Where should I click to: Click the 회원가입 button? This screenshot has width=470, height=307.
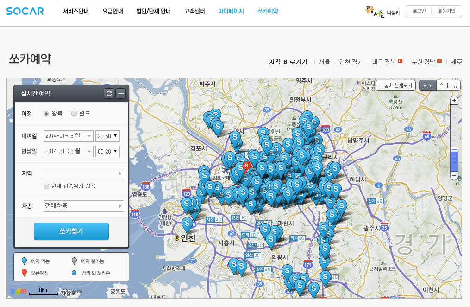point(447,11)
